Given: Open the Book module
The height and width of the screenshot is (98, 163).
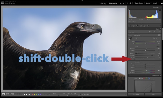Looking at the screenshot, I should [129, 3].
